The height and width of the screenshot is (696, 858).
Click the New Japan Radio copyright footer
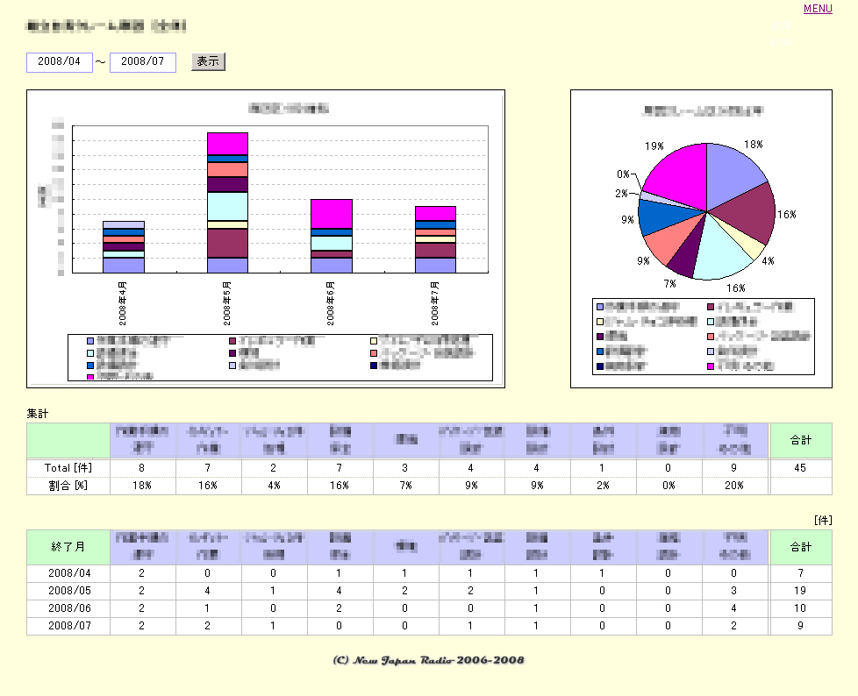click(x=428, y=660)
